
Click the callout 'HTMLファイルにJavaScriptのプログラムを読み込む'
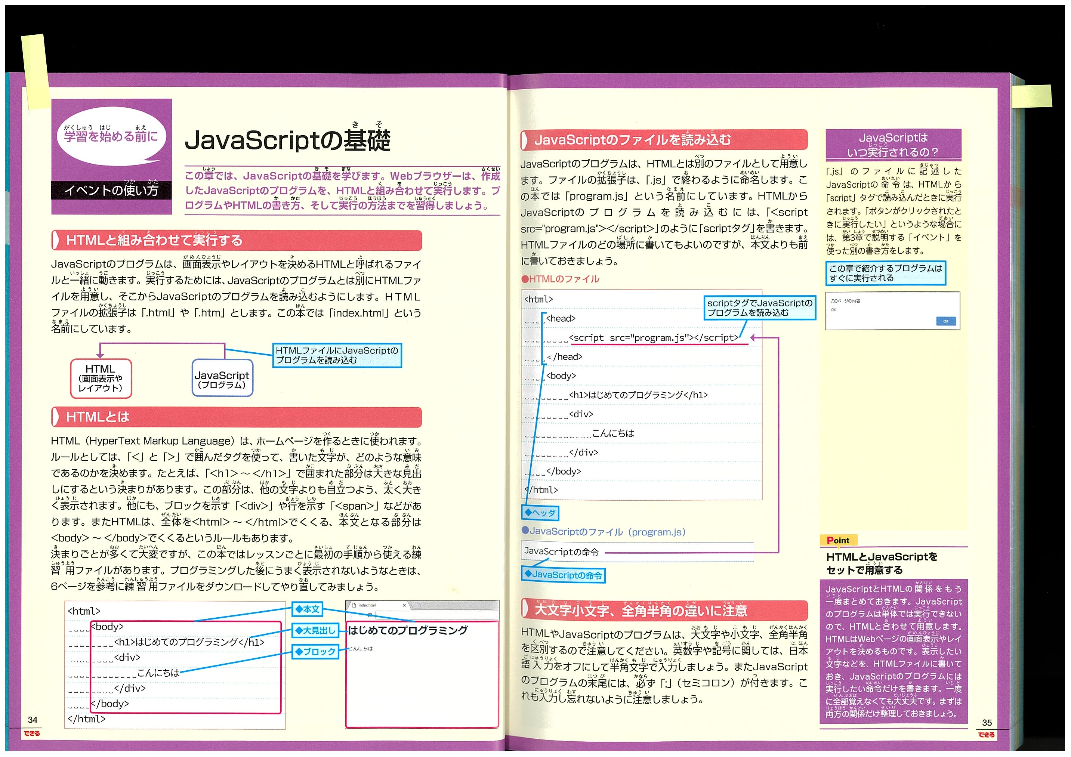click(337, 355)
